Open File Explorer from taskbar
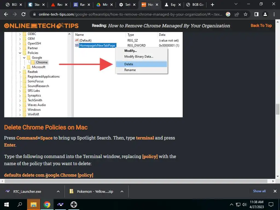Screen dimensions: 280x210 click(x=33, y=205)
